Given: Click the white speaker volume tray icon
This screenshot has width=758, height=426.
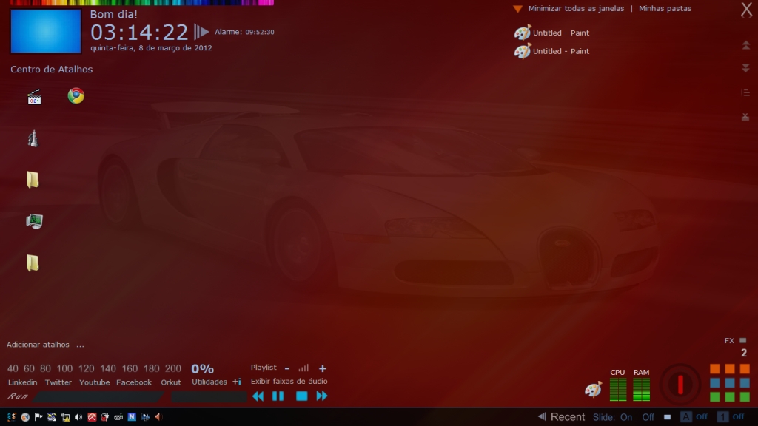Looking at the screenshot, I should (78, 417).
